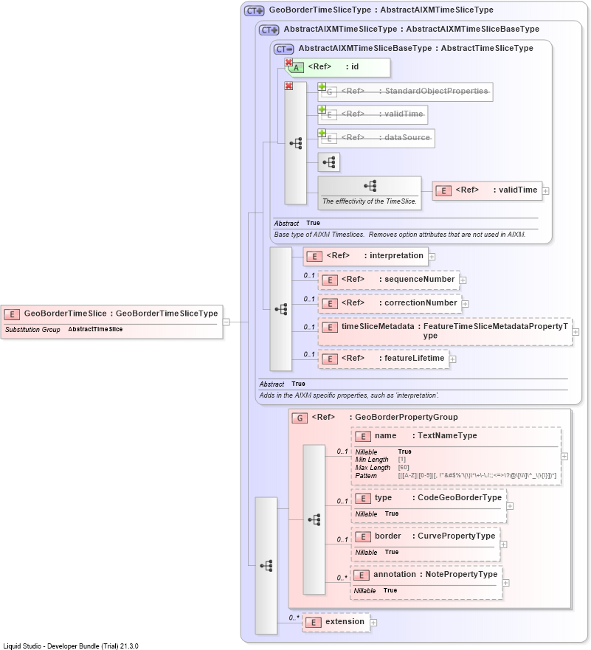Click the Nillable True row under border
The width and height of the screenshot is (591, 650).
coord(377,552)
